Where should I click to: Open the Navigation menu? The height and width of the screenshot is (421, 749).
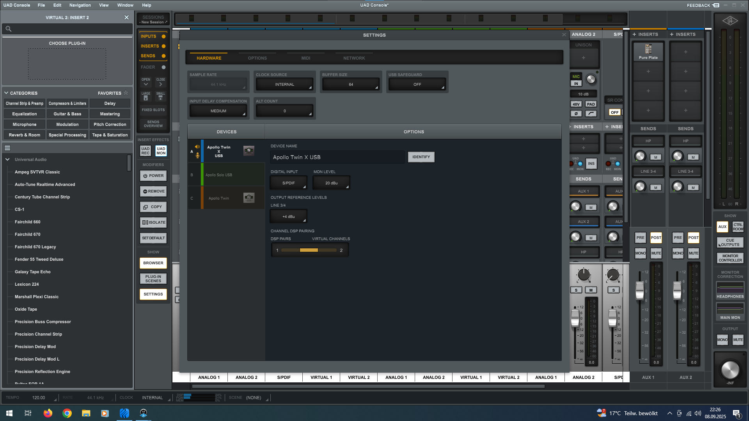click(x=80, y=5)
